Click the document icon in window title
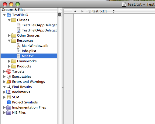The image size is (155, 124). pyautogui.click(x=124, y=5)
